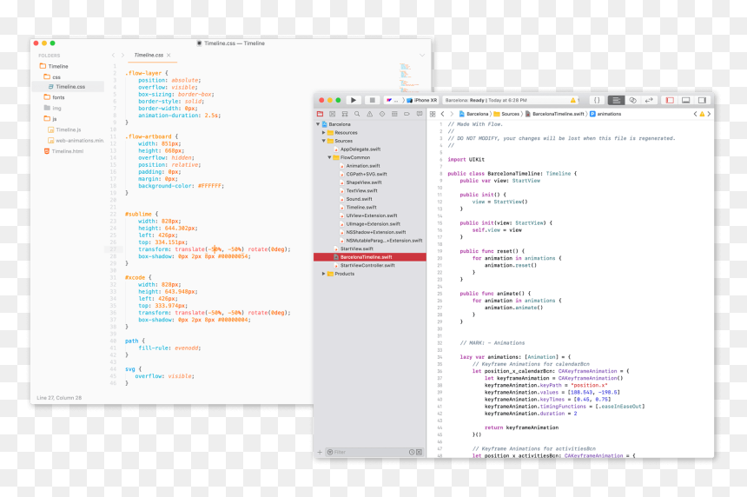The width and height of the screenshot is (747, 497).
Task: Collapse the FlowCommon group in Xcode
Action: [x=329, y=158]
